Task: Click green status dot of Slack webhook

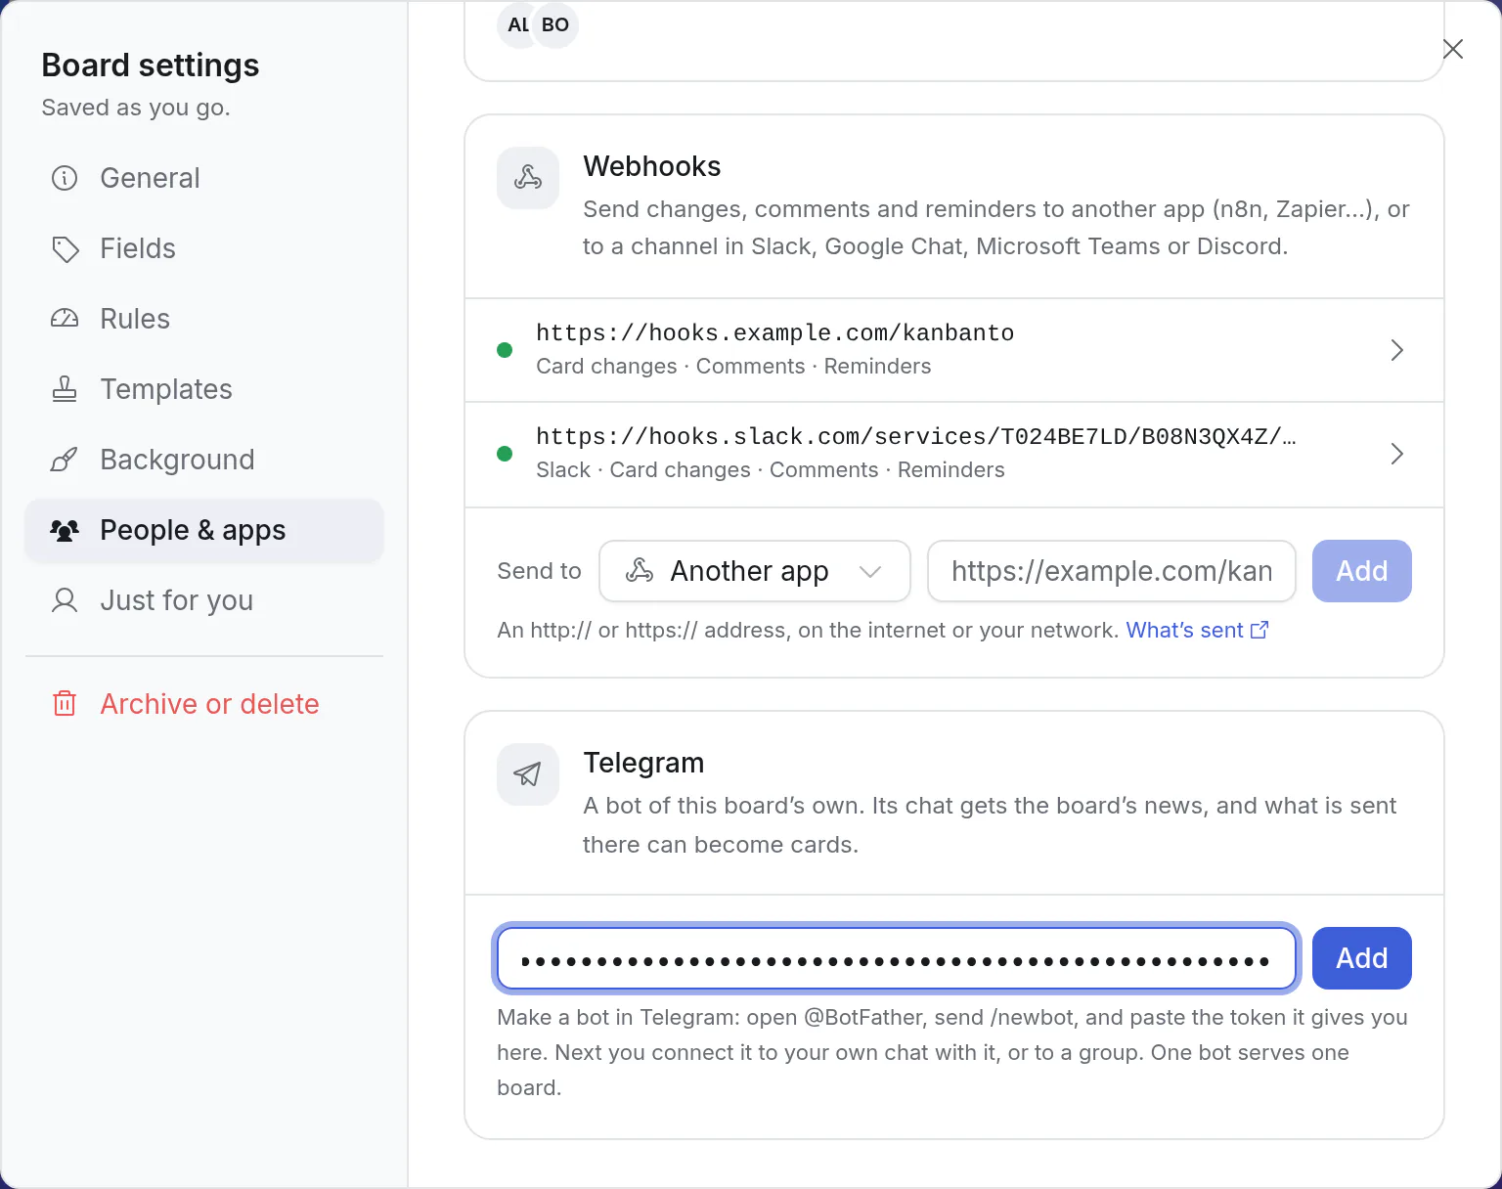Action: 505,454
